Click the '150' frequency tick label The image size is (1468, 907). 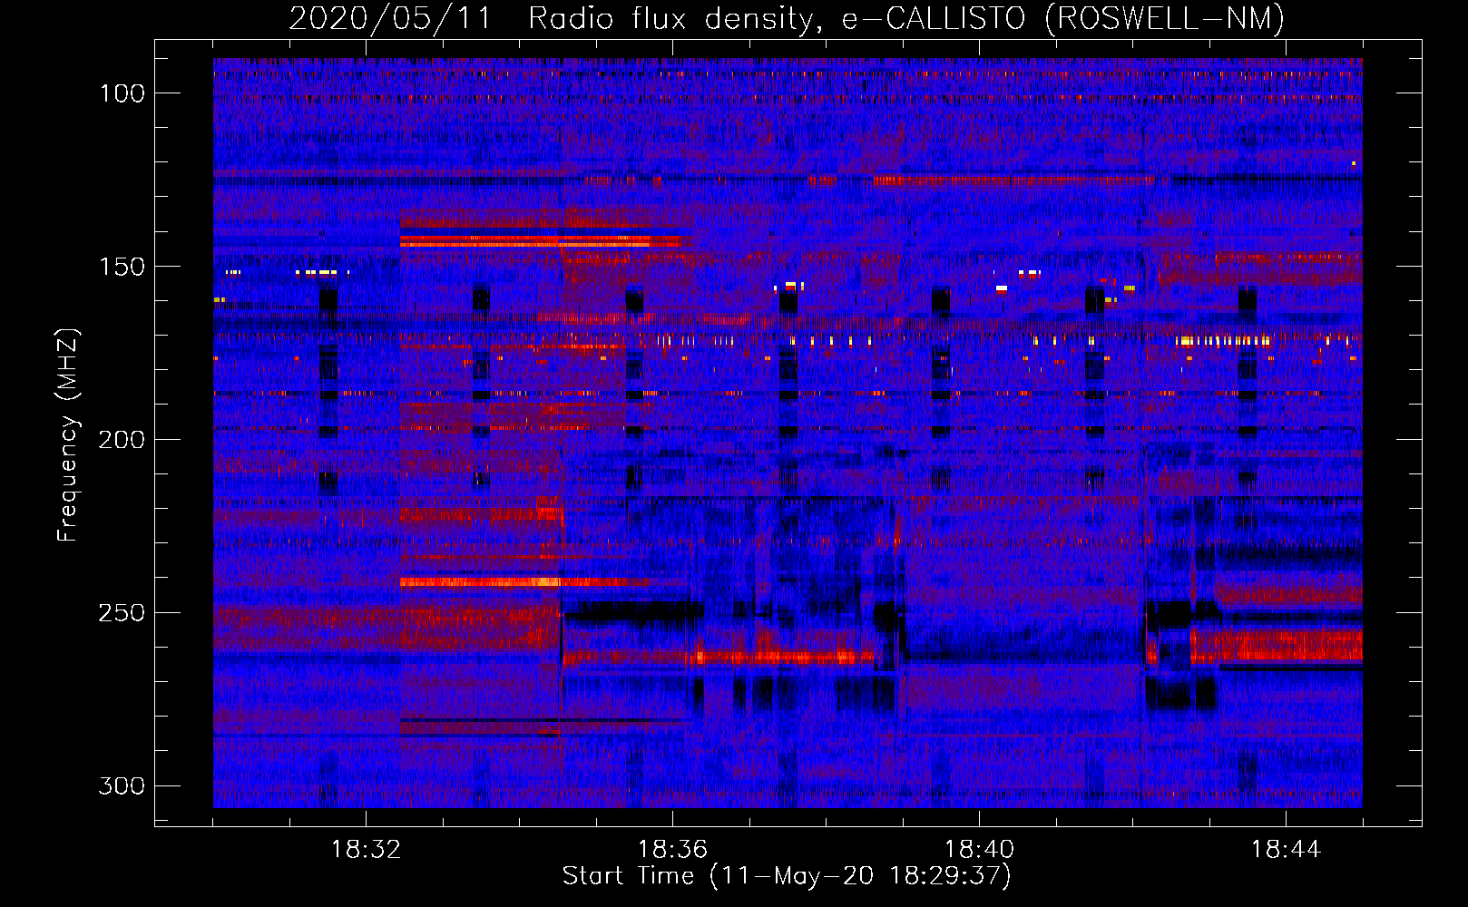pyautogui.click(x=122, y=267)
